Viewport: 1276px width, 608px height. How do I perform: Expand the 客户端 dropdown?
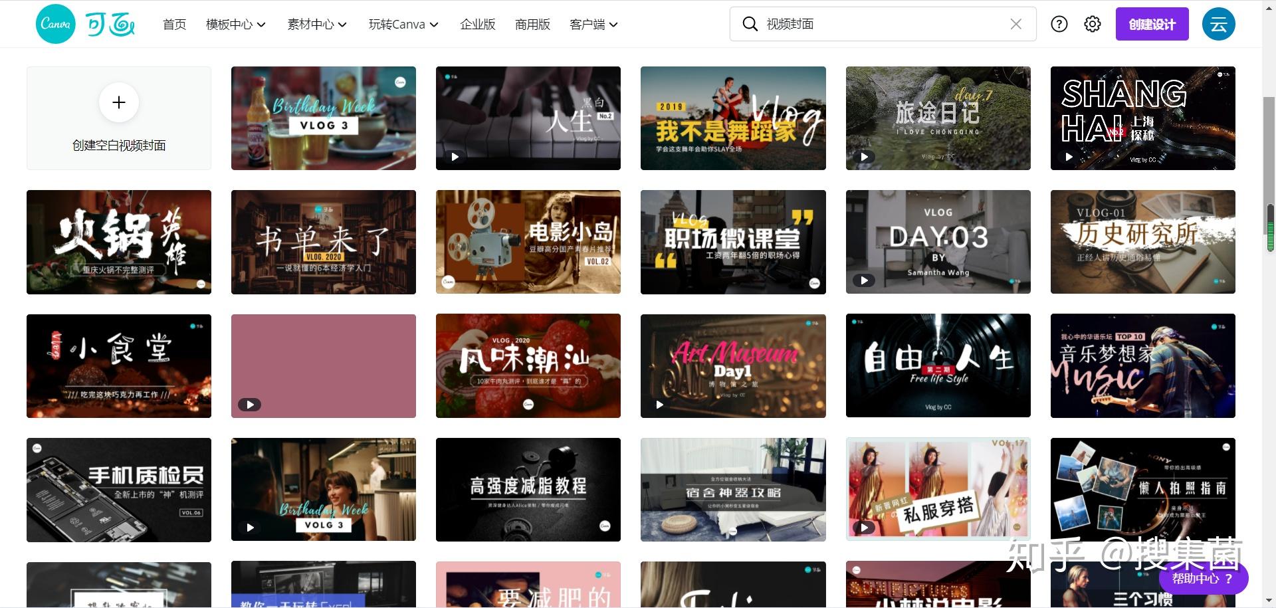click(593, 25)
